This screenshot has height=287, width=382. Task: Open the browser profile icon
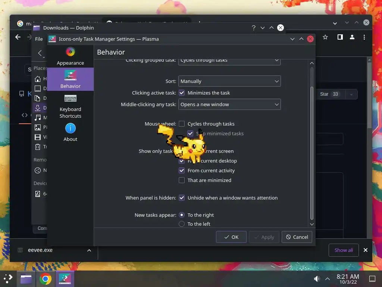pos(352,37)
